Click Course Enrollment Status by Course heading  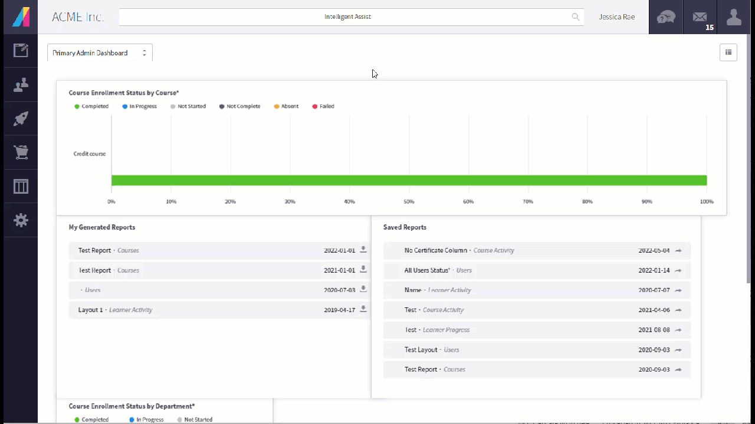click(124, 93)
